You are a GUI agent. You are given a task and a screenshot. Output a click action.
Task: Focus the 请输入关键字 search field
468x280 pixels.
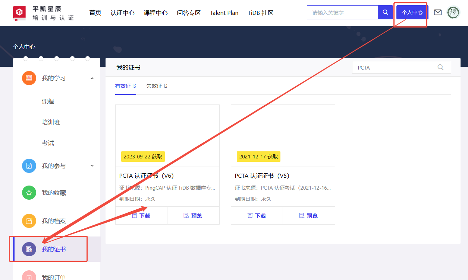342,12
